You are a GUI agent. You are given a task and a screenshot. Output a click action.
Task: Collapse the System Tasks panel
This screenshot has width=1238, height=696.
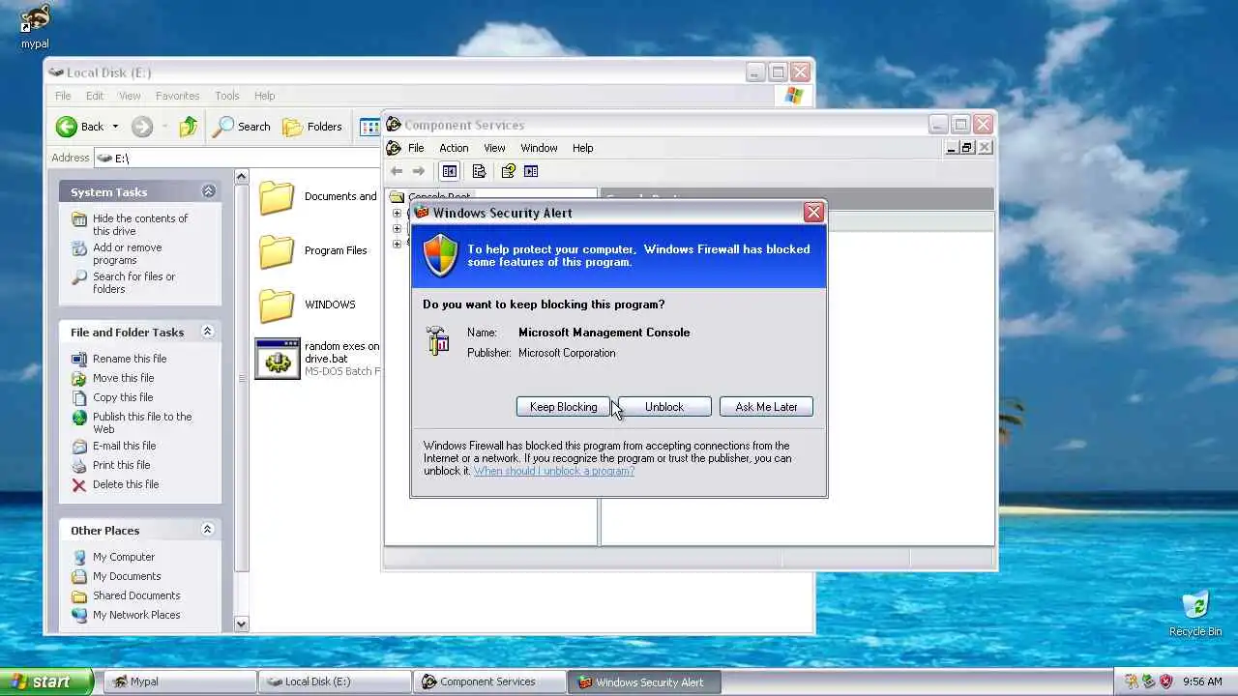[x=208, y=191]
